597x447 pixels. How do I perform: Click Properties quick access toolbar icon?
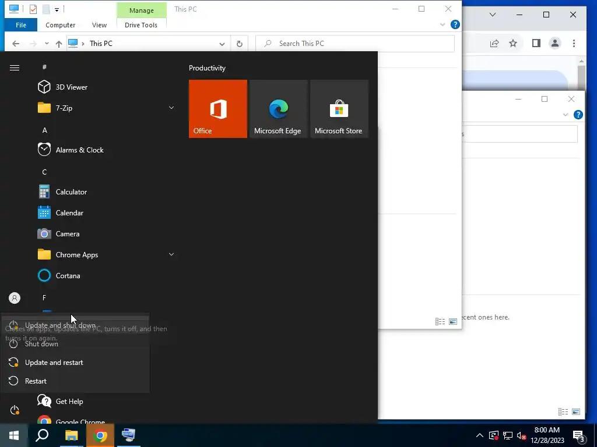[x=33, y=9]
